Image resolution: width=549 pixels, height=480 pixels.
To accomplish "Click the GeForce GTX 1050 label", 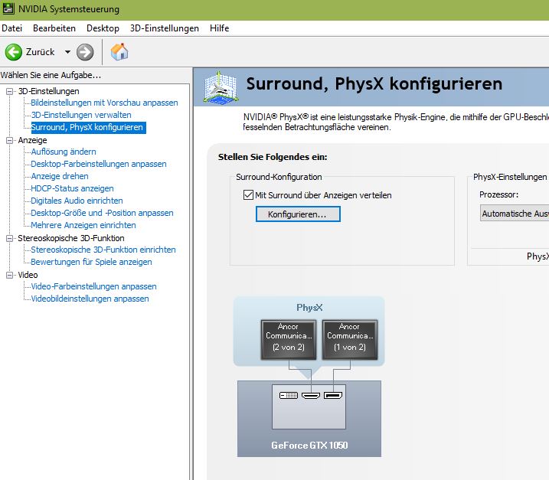I will pos(309,446).
